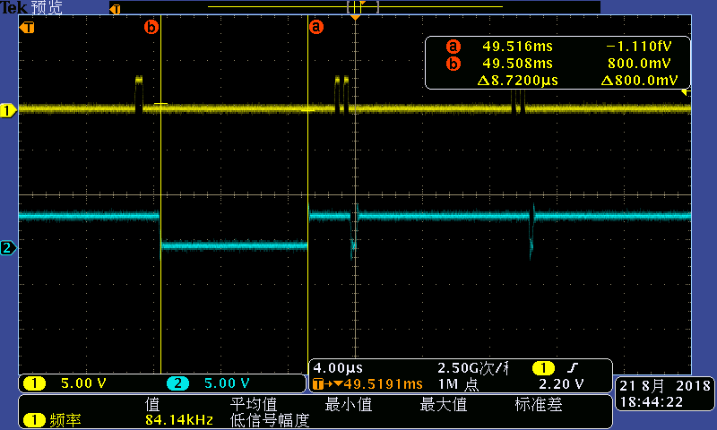Click the 值 column header
This screenshot has height=430, width=717.
[152, 404]
